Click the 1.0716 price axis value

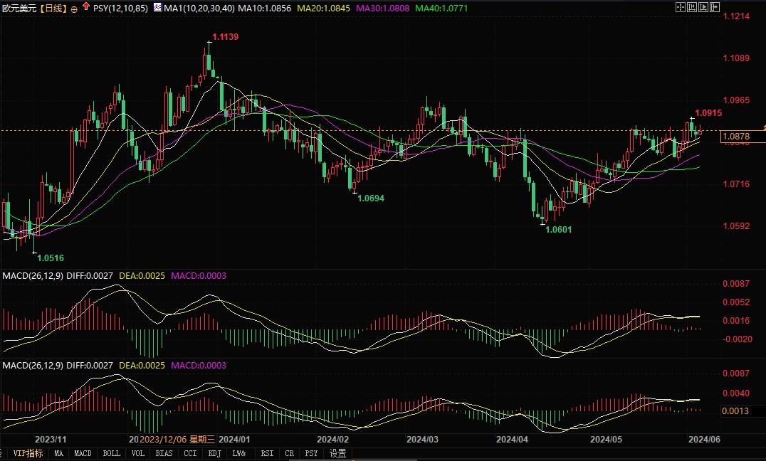736,184
